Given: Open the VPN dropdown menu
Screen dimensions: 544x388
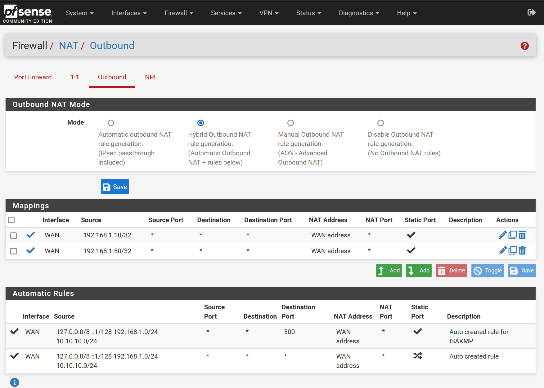Looking at the screenshot, I should 269,13.
